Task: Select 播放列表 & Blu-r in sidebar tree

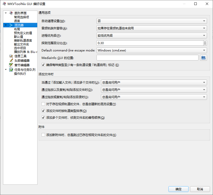Action: [x=25, y=52]
